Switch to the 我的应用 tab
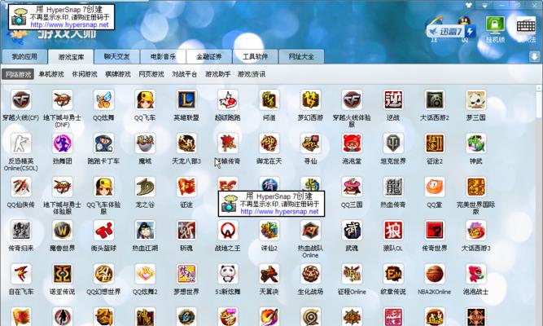543x326 pixels. pyautogui.click(x=24, y=56)
